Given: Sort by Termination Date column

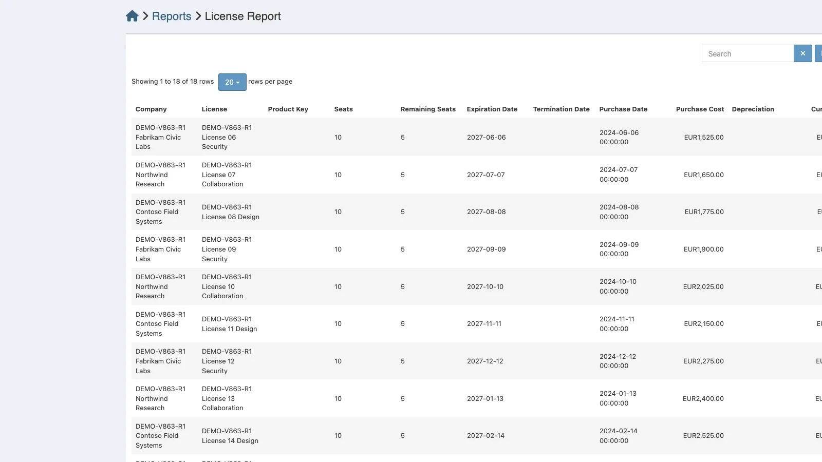Looking at the screenshot, I should (x=562, y=109).
